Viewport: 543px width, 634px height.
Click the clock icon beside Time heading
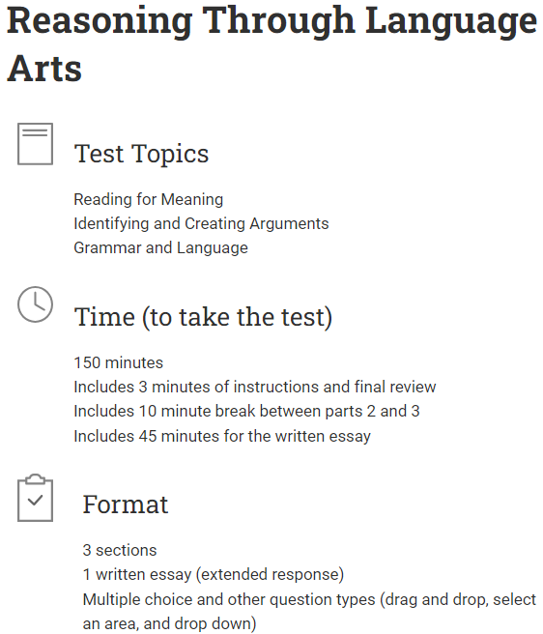tap(35, 304)
